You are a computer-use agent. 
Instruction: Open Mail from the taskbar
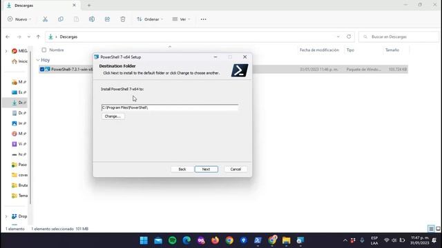tap(158, 240)
